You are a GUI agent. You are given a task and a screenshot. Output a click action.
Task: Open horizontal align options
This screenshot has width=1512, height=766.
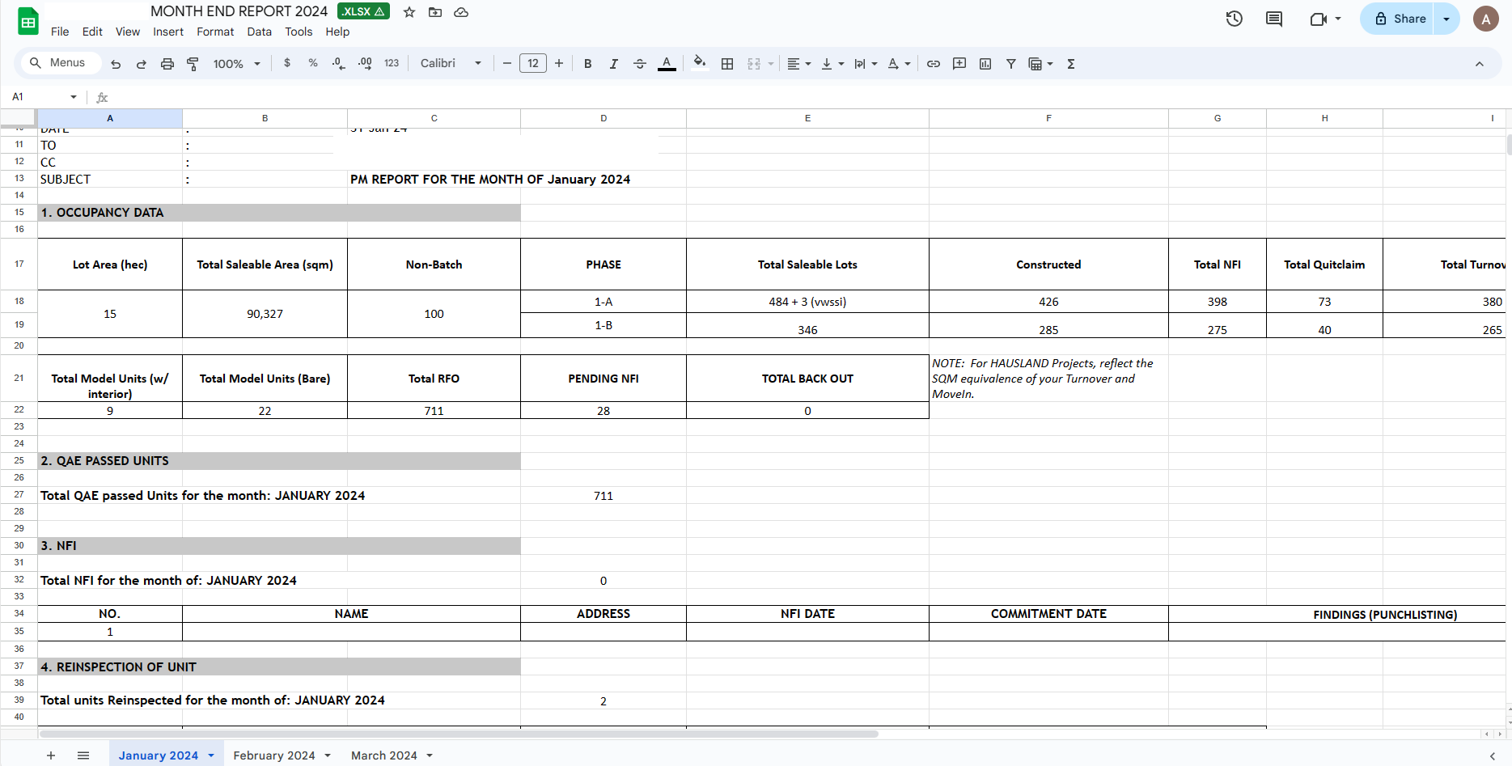(799, 64)
